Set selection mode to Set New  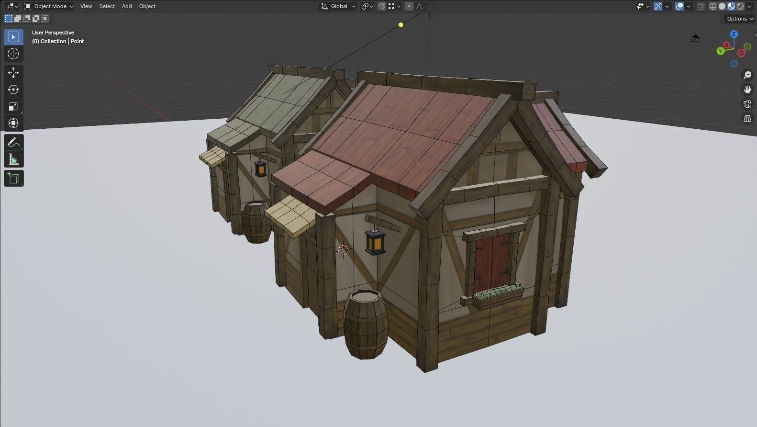tap(9, 19)
